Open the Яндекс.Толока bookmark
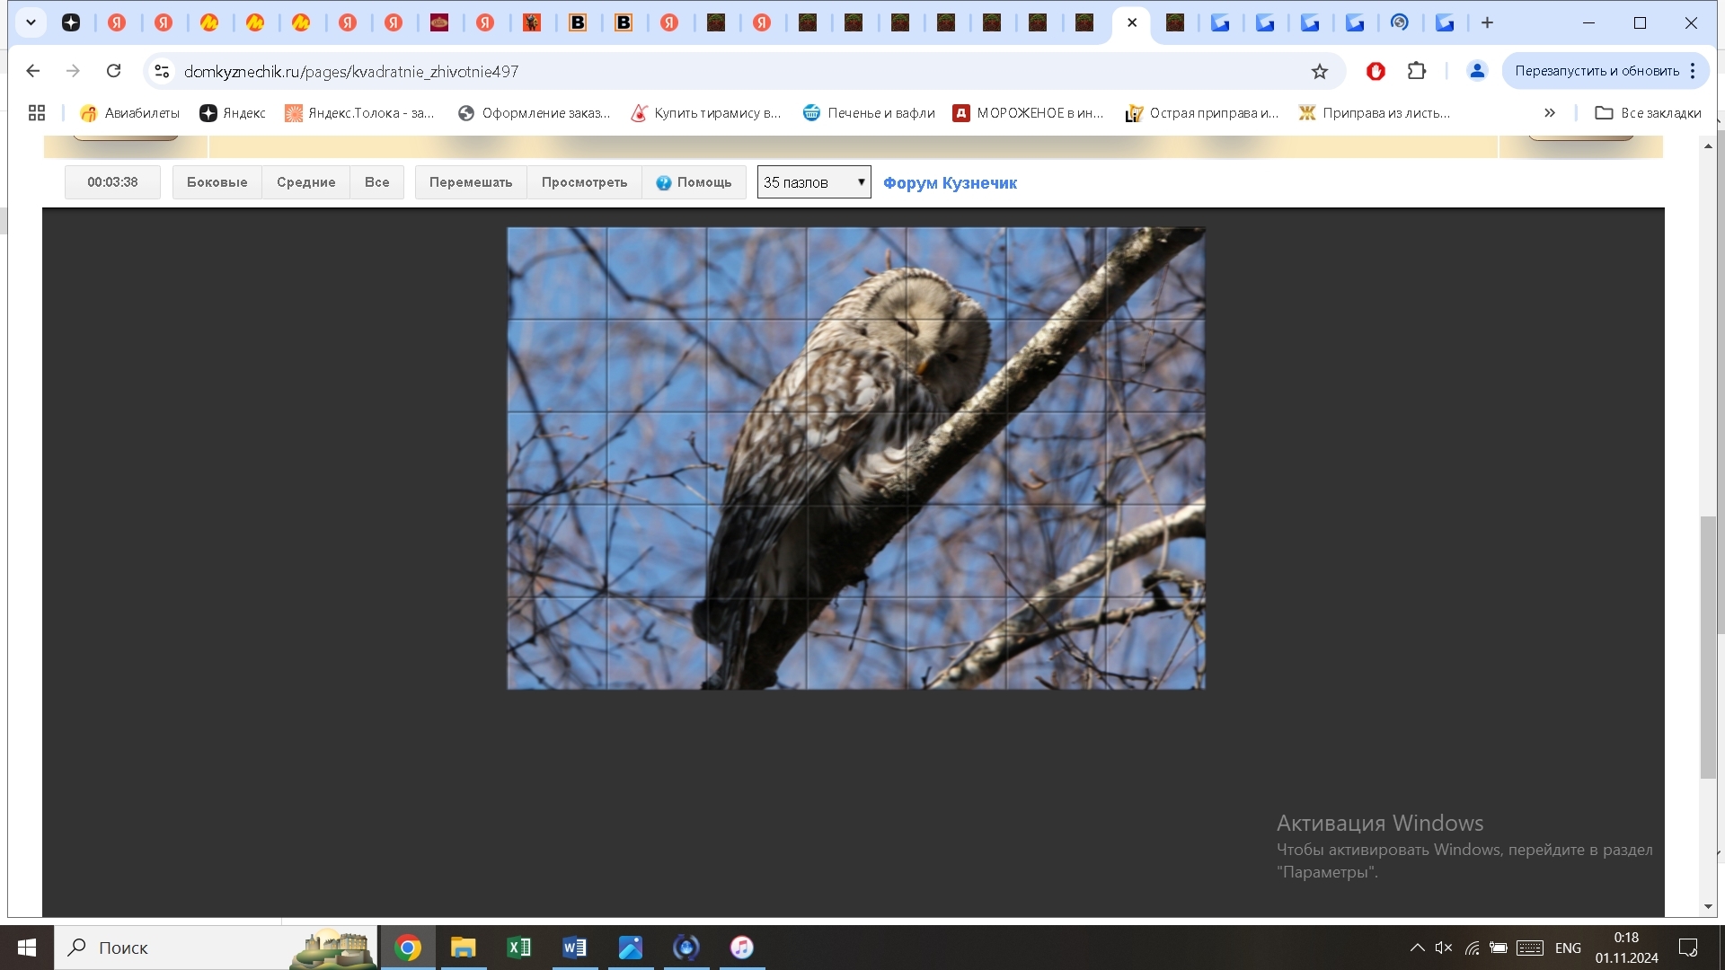The image size is (1725, 970). coord(359,113)
